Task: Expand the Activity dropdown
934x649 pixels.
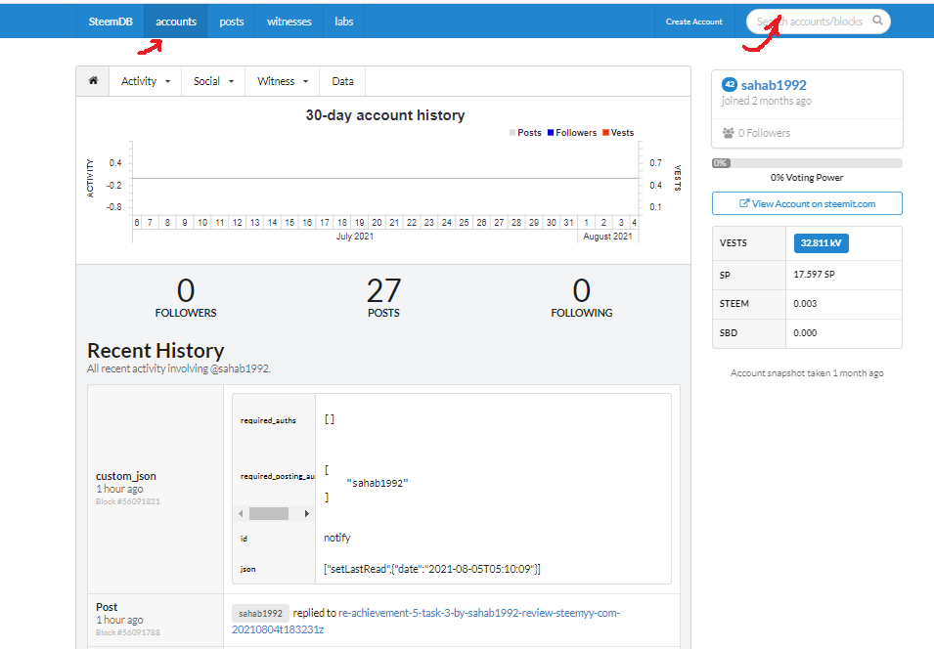Action: point(146,81)
